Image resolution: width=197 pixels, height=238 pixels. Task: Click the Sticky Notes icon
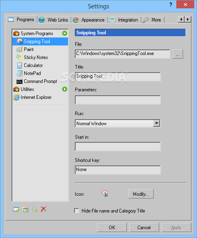(20, 57)
